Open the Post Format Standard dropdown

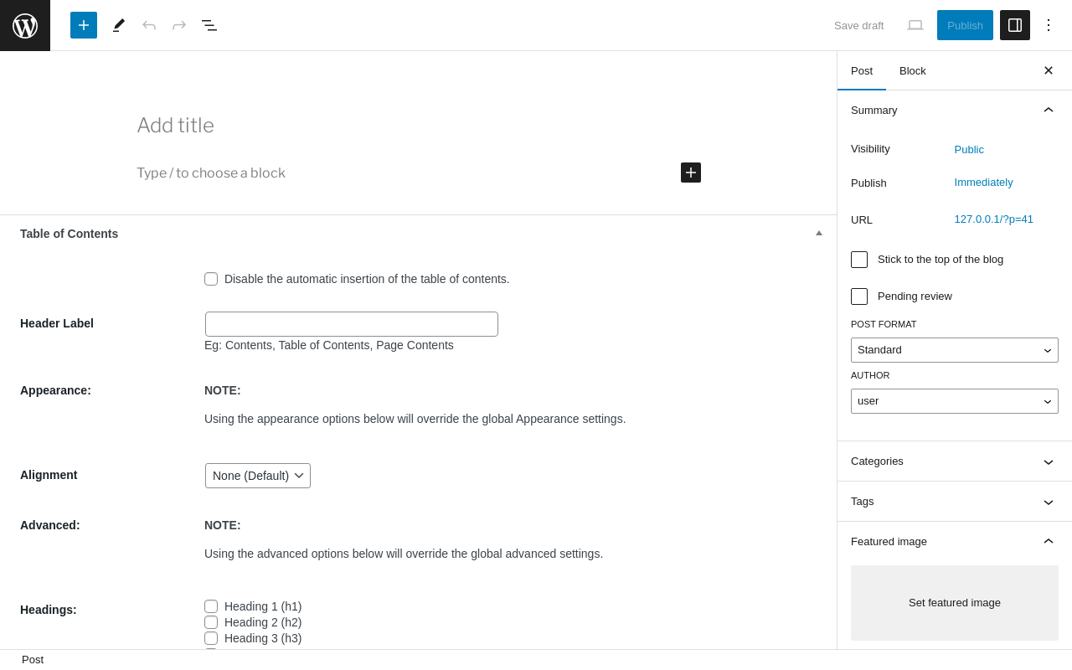(x=955, y=350)
